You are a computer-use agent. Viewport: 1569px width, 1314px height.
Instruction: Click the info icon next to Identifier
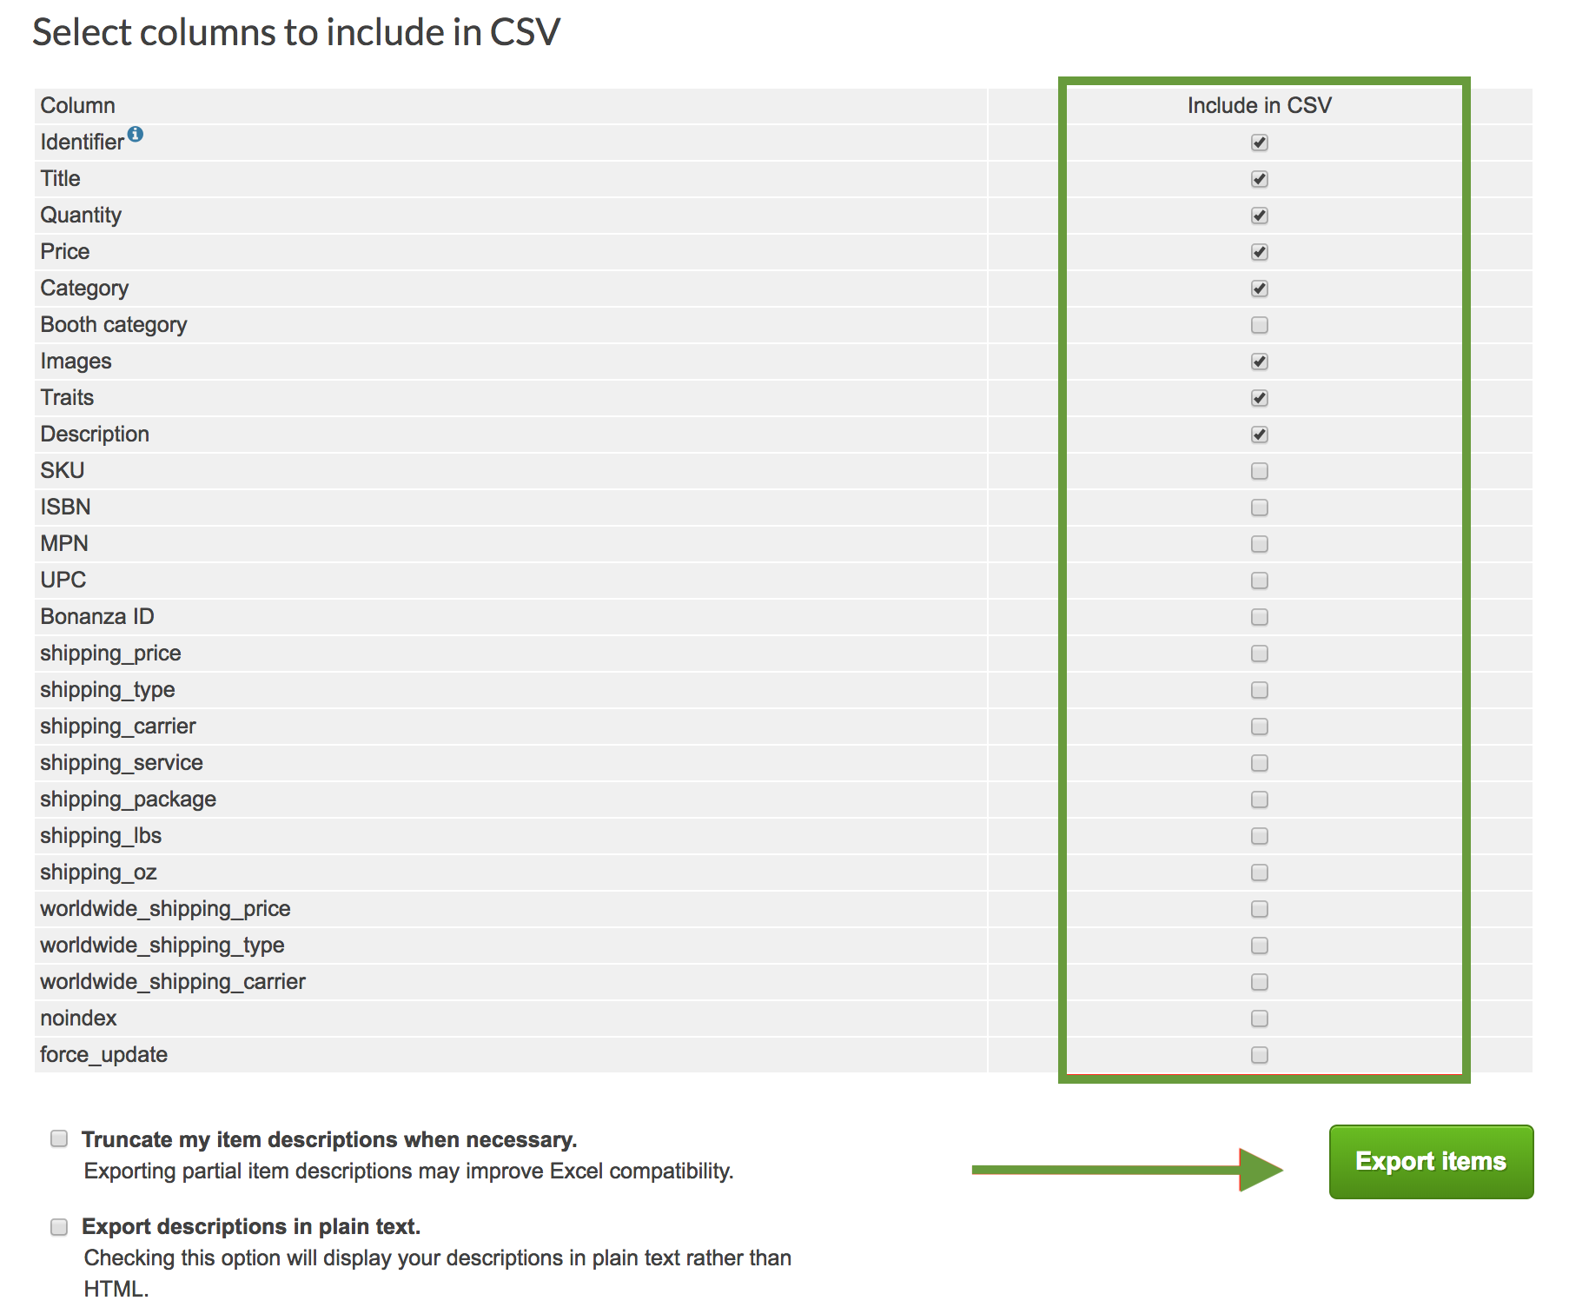(136, 134)
